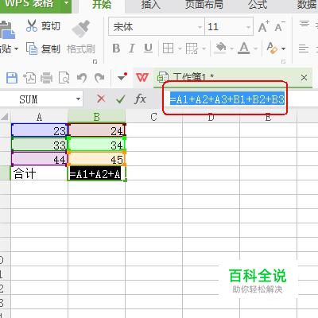
Task: Click the 复制 copy label
Action: coord(51,48)
